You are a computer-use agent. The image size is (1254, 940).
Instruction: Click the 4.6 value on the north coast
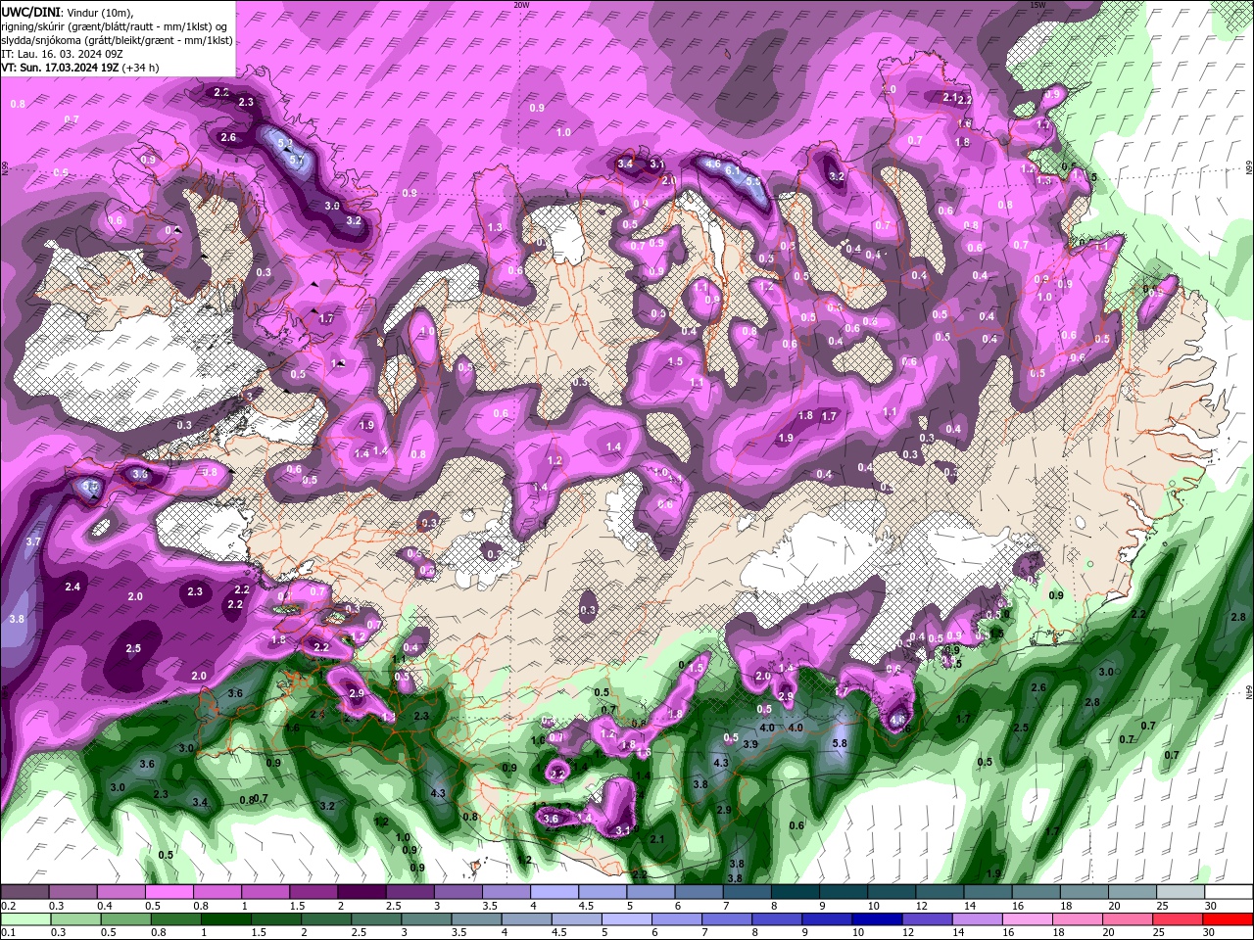[713, 164]
